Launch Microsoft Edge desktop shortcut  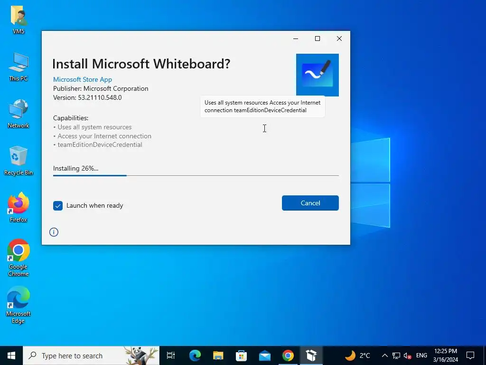coord(19,305)
